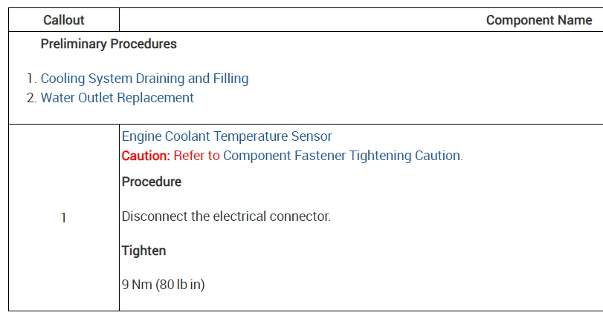The width and height of the screenshot is (603, 321).
Task: Click the word 'Sensor' in the sensor link
Action: tap(312, 136)
